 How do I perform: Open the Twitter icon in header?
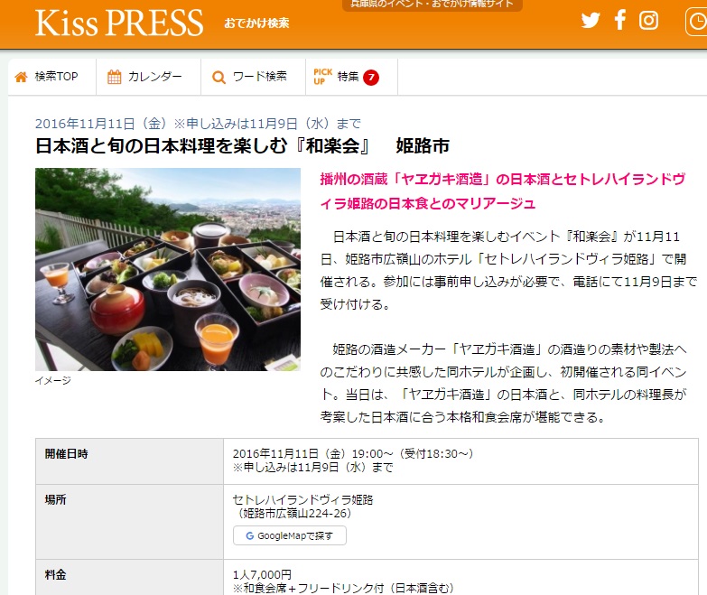click(591, 20)
